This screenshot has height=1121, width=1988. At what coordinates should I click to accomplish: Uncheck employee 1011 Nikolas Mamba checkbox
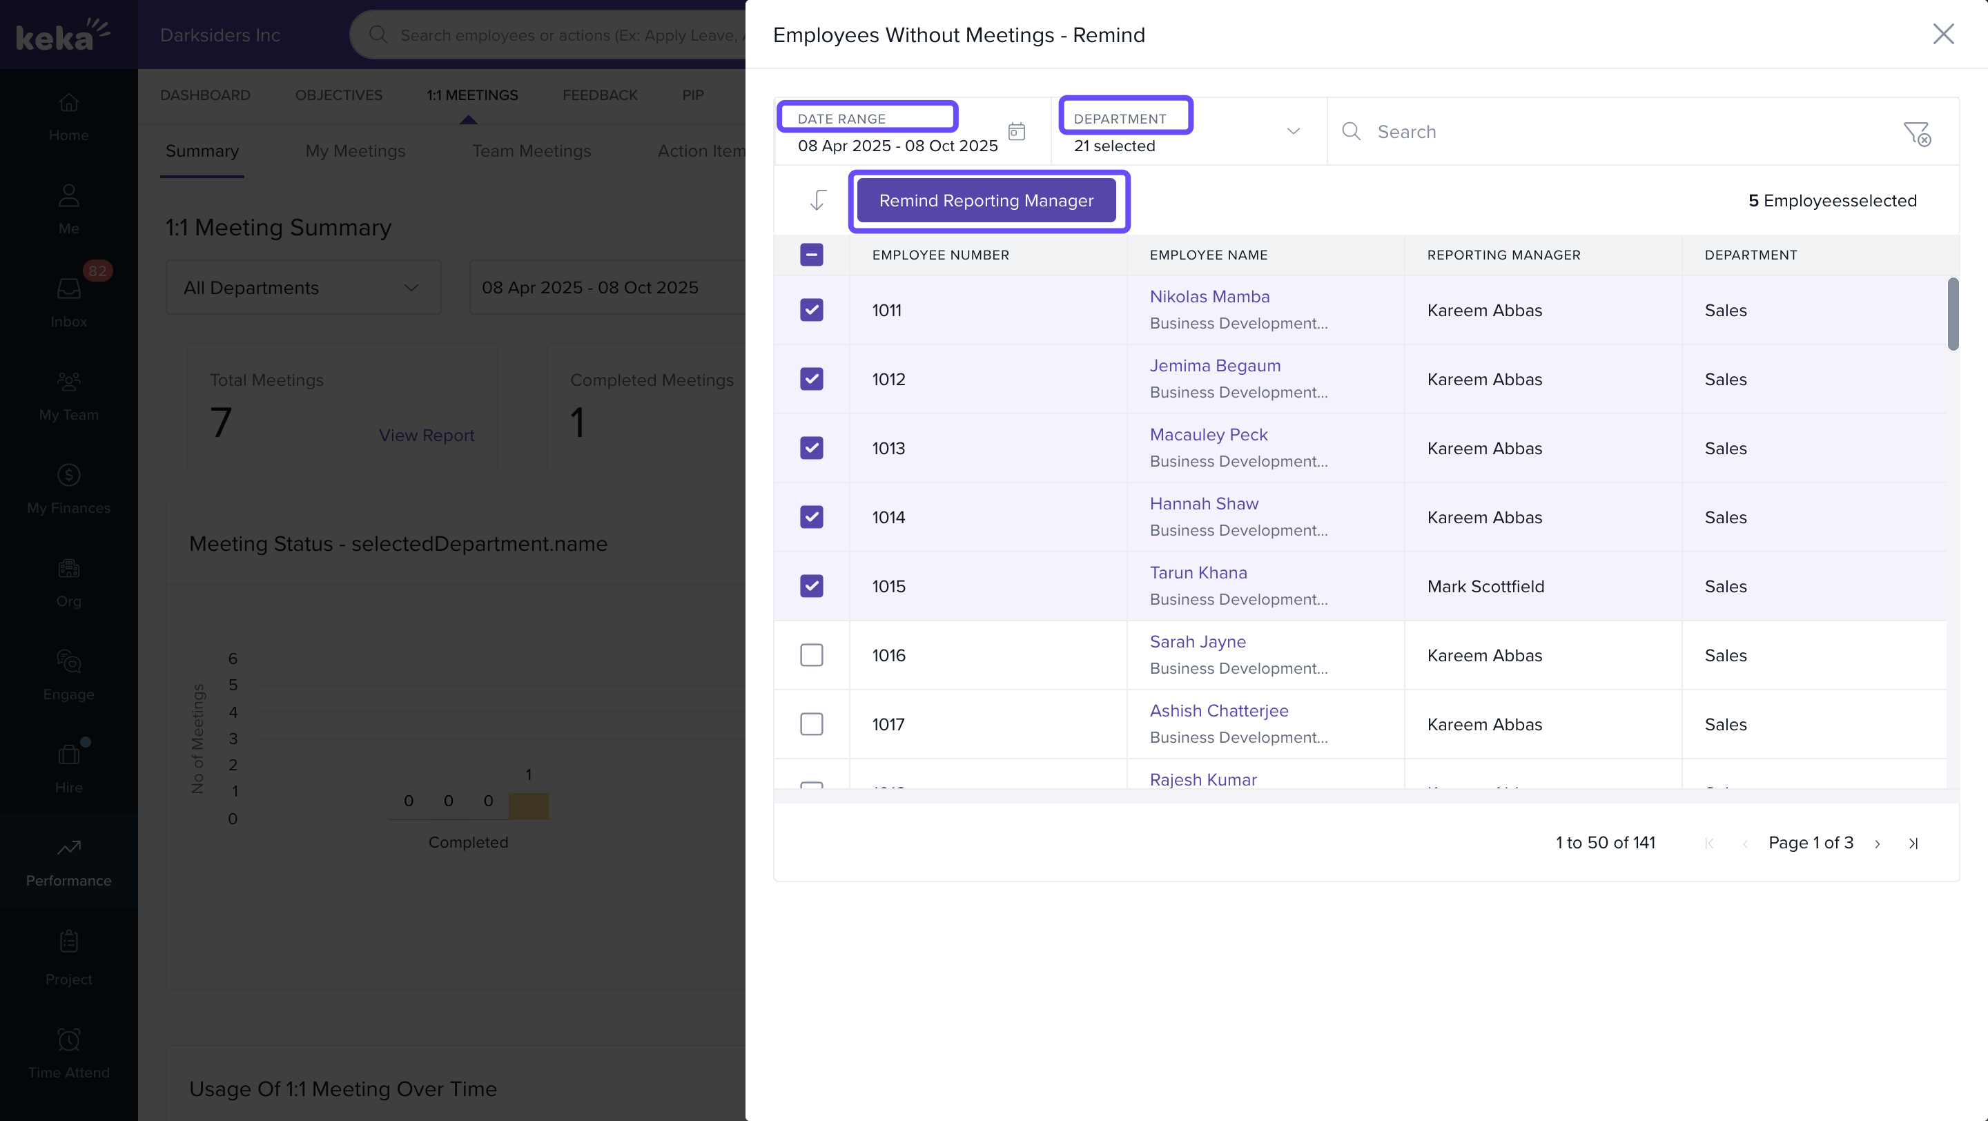click(x=811, y=310)
